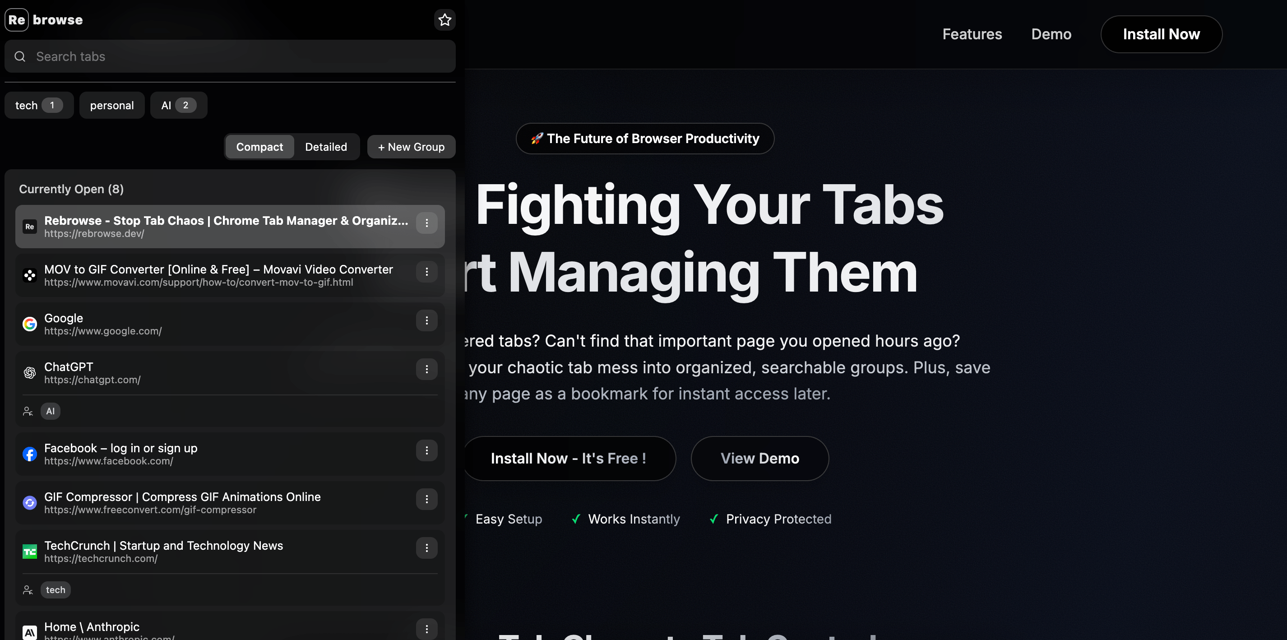This screenshot has height=640, width=1287.
Task: Select the personal group filter
Action: [x=112, y=106]
